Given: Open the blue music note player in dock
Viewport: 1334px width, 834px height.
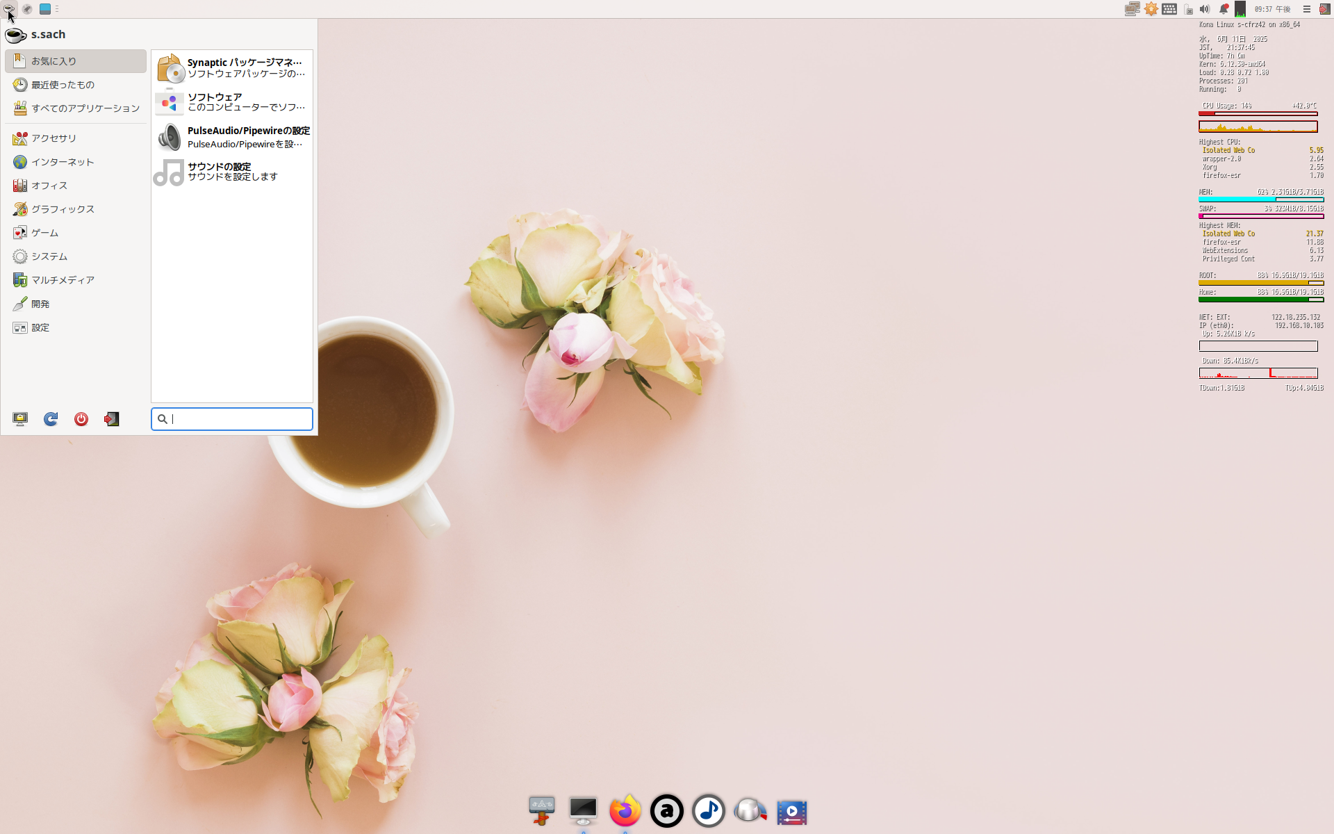Looking at the screenshot, I should coord(708,811).
